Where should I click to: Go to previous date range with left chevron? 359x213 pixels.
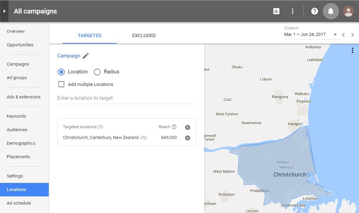pos(343,34)
